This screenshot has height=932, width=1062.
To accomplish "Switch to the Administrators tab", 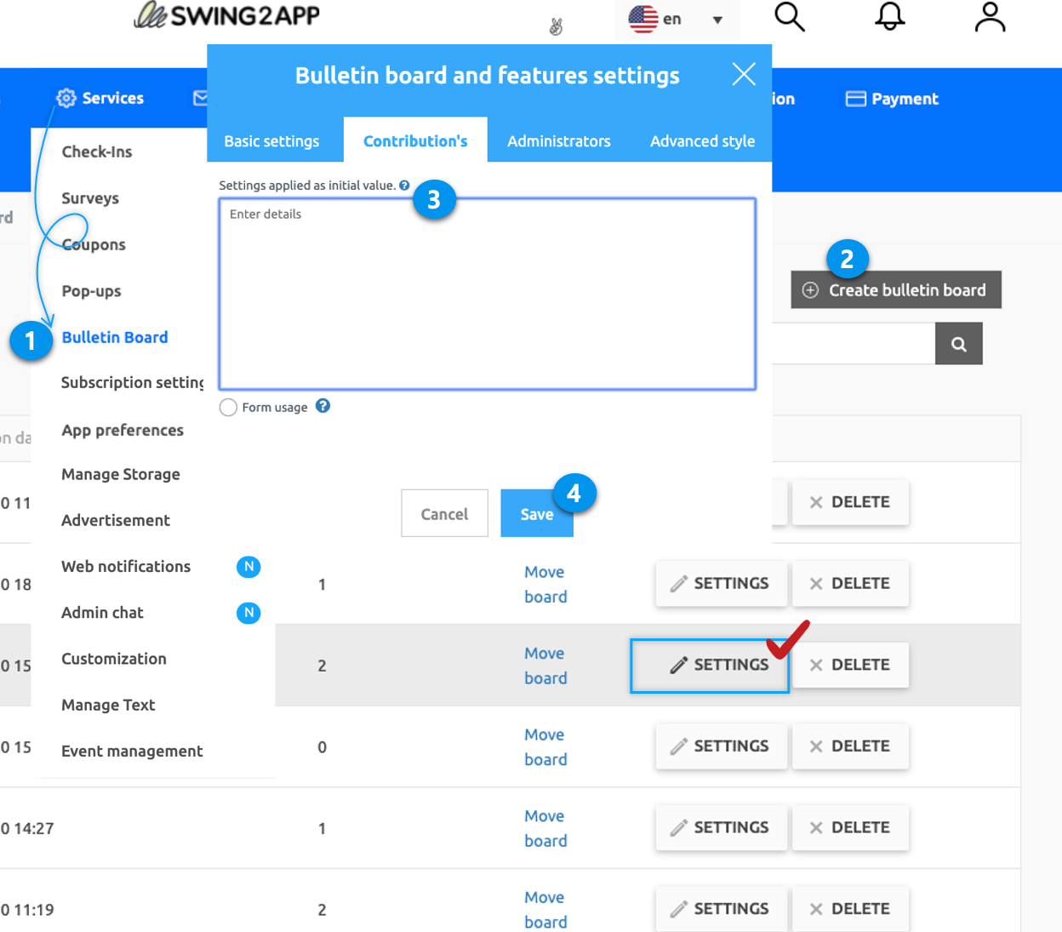I will [558, 141].
